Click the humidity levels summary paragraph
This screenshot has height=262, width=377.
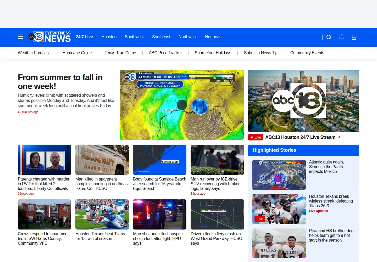(66, 101)
